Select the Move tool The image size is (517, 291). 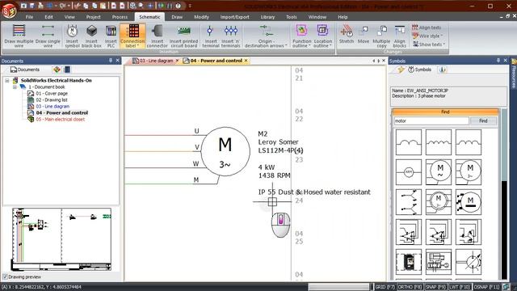click(364, 34)
